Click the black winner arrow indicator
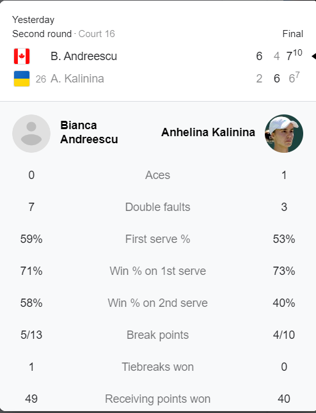 click(x=313, y=56)
